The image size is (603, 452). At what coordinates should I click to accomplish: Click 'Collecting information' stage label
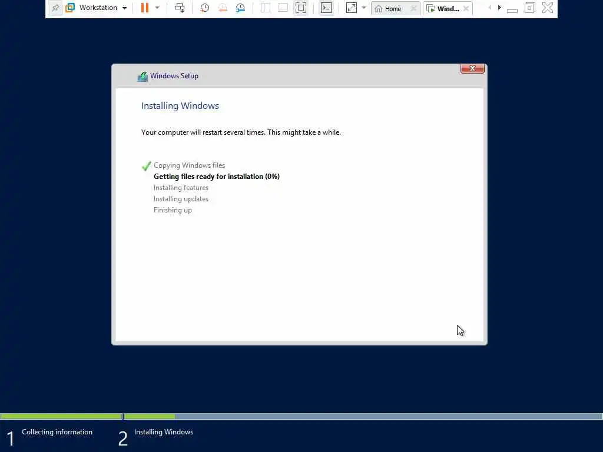(57, 432)
